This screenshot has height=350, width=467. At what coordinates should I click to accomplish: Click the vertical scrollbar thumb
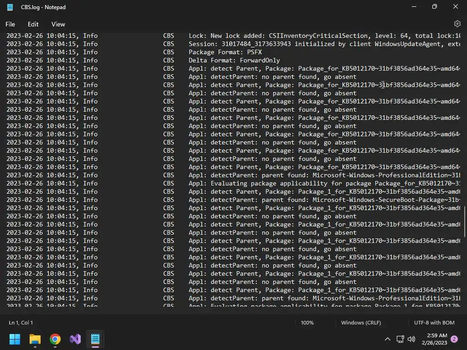coord(464,222)
